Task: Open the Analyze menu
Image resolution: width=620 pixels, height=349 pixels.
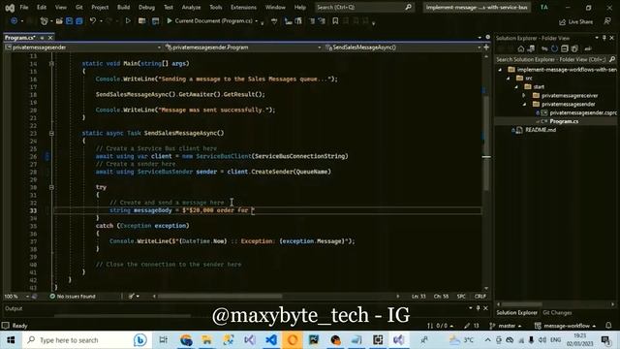Action: tap(191, 7)
